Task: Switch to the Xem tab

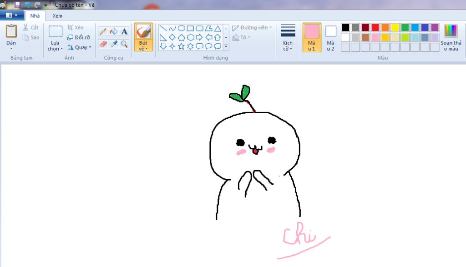Action: point(57,16)
